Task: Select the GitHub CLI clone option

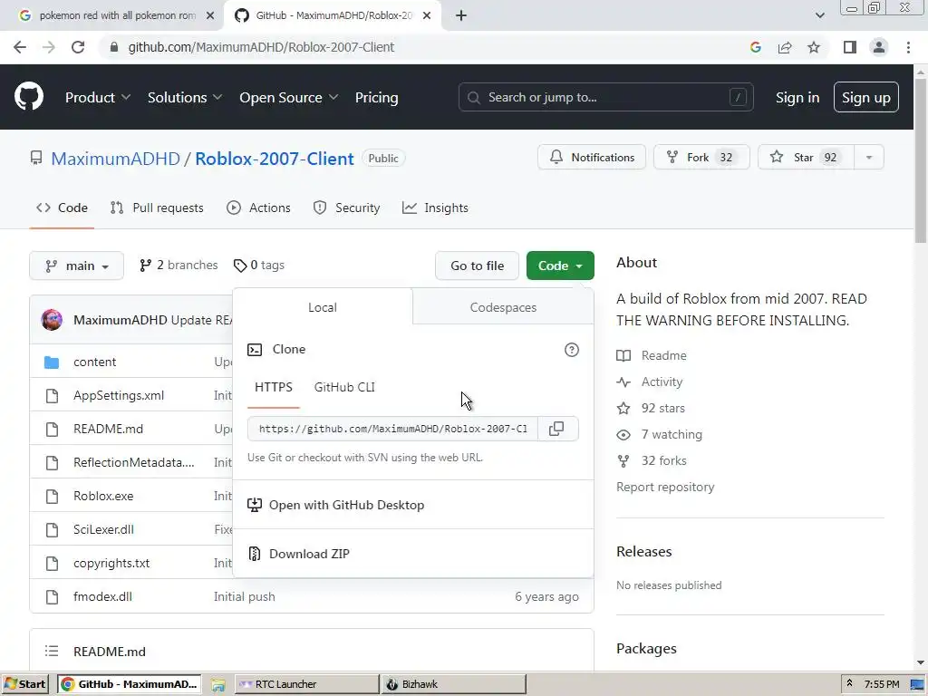Action: (344, 387)
